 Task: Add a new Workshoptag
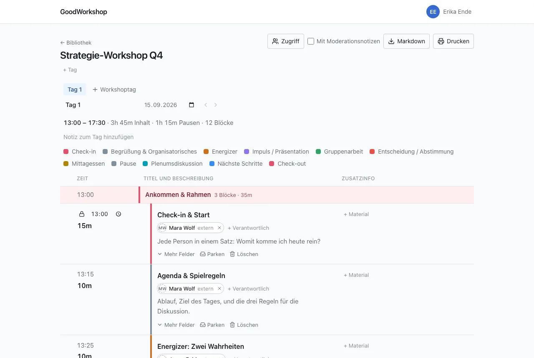click(x=114, y=89)
